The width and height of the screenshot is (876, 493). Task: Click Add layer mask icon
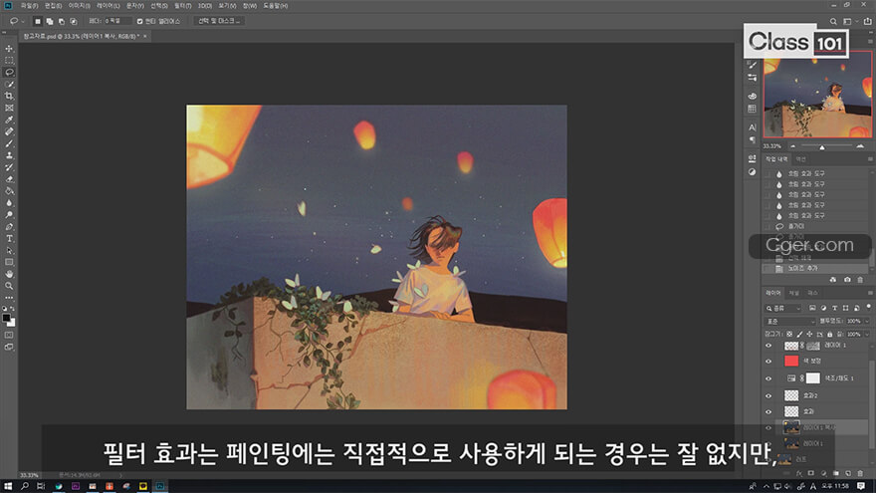[811, 473]
